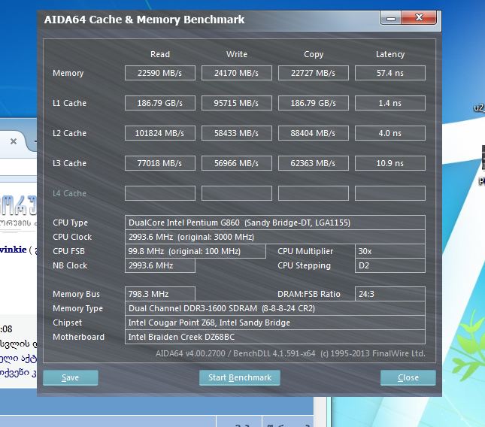Select L2 Cache Copy 88404 MB/s
Viewport: 485px width, 427px height.
[314, 133]
